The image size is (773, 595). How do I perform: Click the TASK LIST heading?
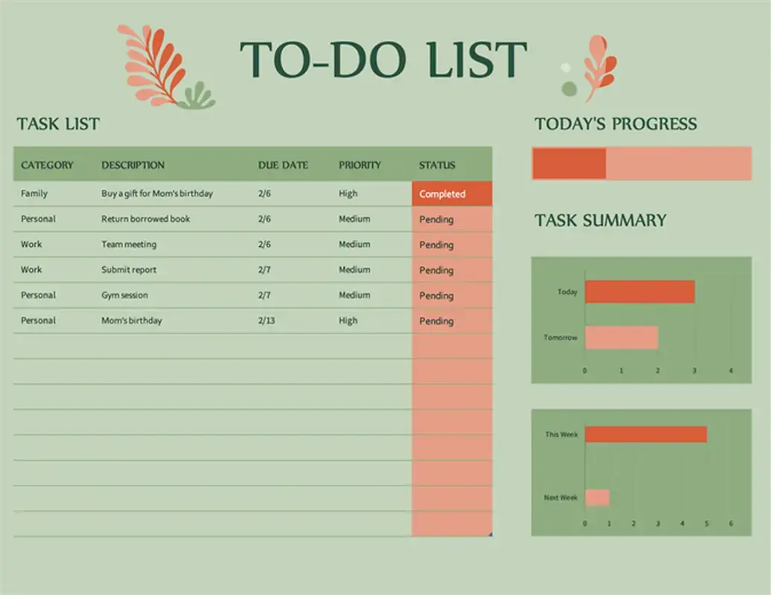tap(57, 124)
